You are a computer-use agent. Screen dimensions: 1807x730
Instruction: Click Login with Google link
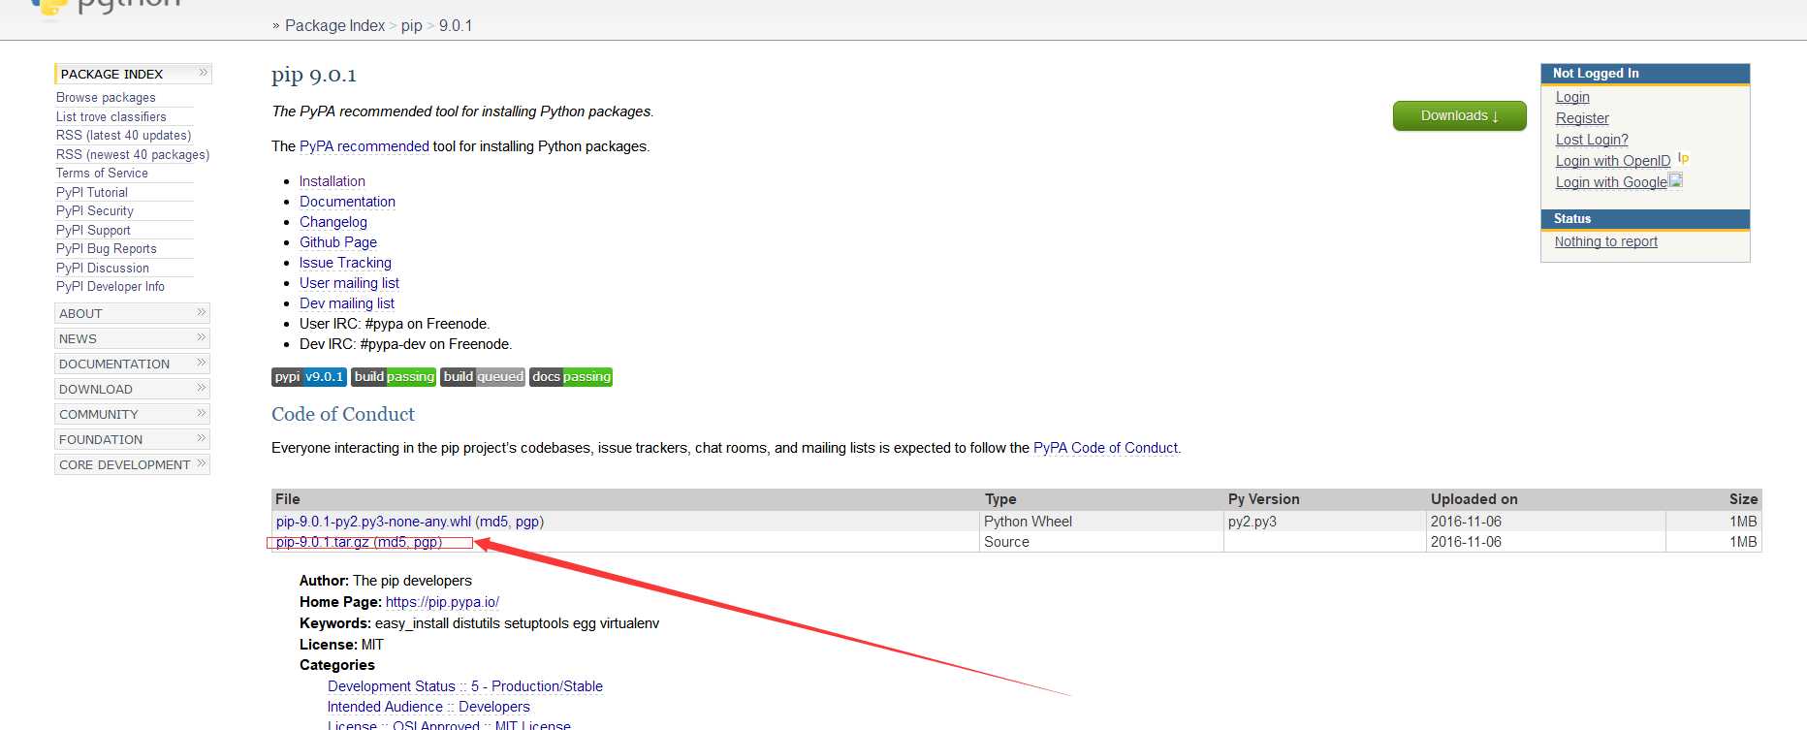[x=1611, y=182]
